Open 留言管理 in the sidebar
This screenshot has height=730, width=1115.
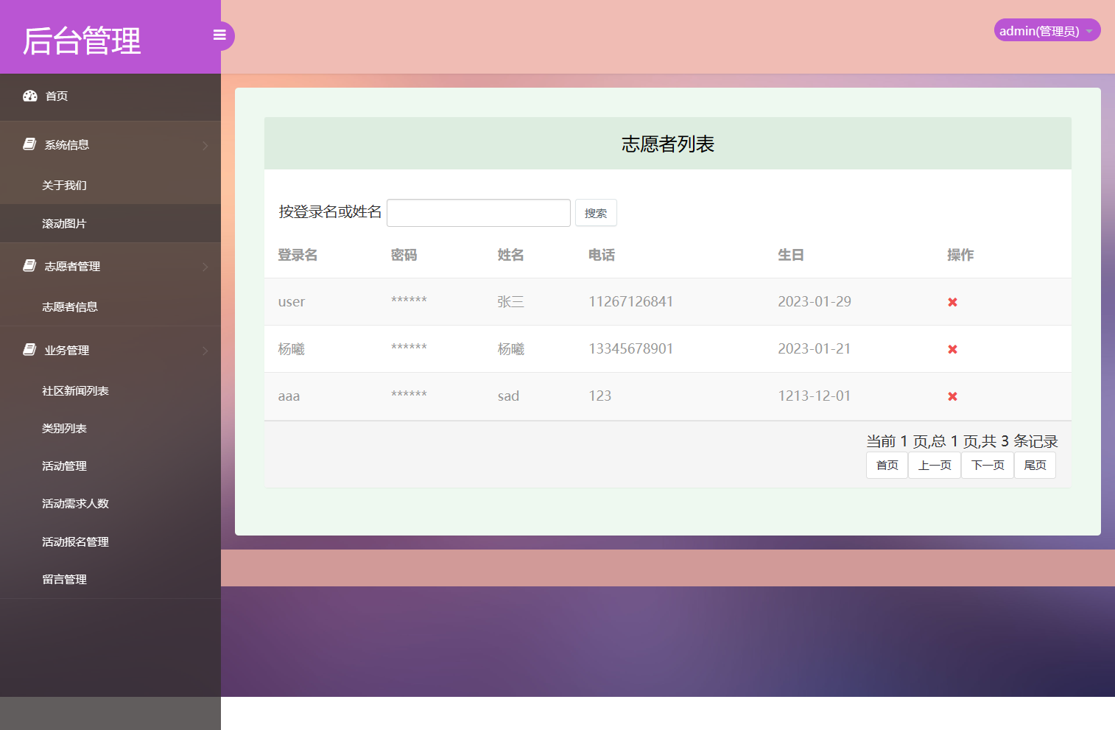click(x=63, y=579)
